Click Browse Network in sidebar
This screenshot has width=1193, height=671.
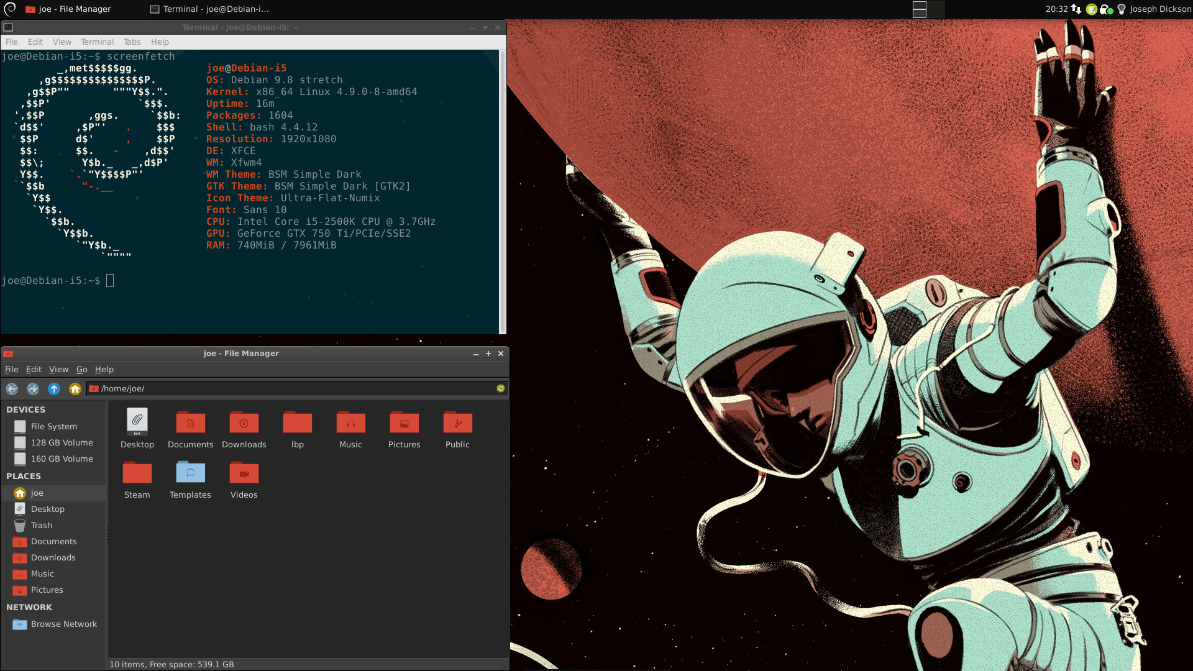tap(63, 624)
